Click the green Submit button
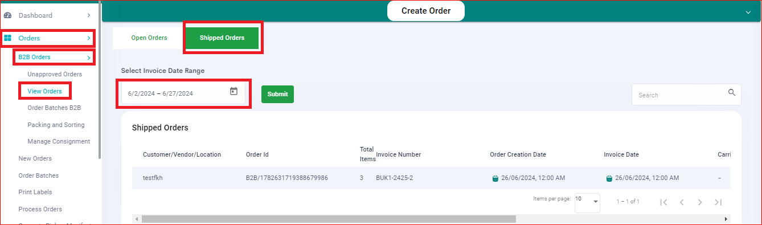Image resolution: width=762 pixels, height=225 pixels. 277,94
